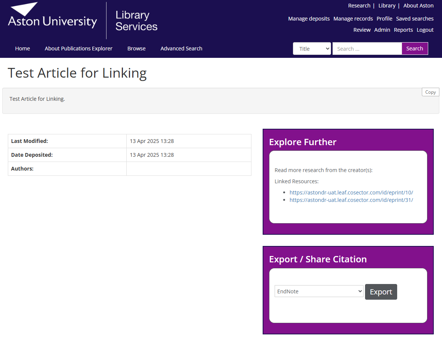Open About Publications Explorer page
The width and height of the screenshot is (442, 337).
click(x=78, y=49)
